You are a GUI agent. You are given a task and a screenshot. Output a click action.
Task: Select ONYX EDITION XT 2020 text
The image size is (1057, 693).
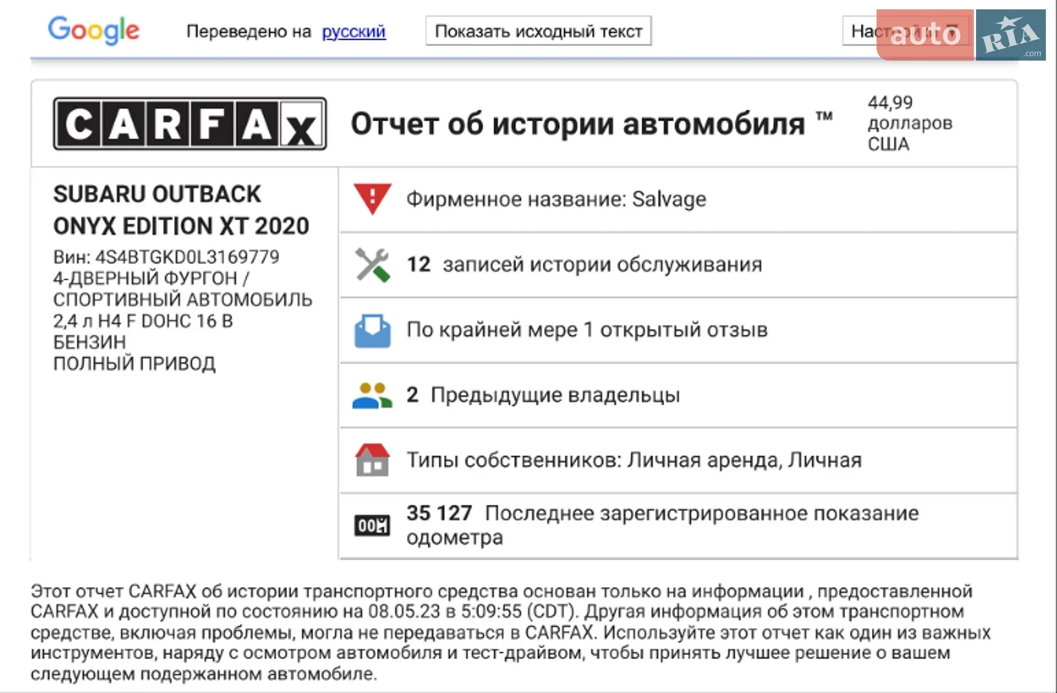[x=181, y=226]
